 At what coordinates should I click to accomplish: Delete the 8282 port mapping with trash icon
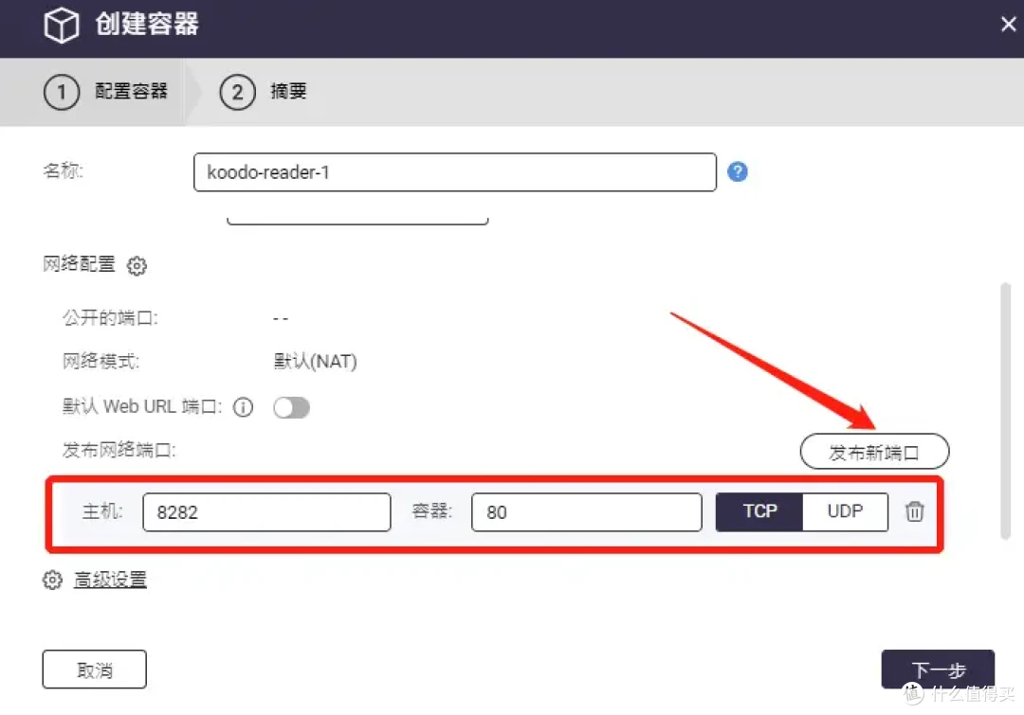pyautogui.click(x=914, y=511)
